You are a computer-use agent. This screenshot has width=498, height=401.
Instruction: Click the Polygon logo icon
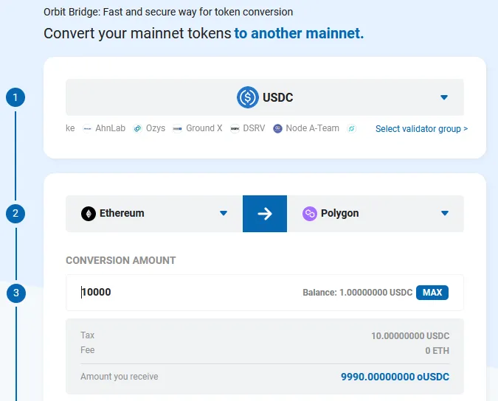tap(310, 214)
